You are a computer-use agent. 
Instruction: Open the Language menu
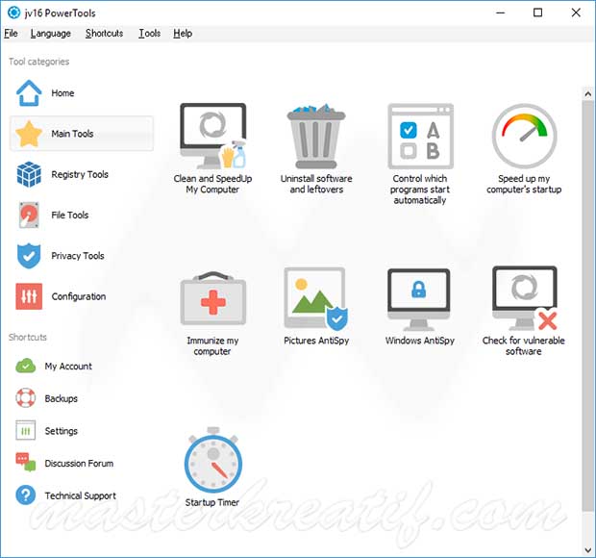[x=50, y=33]
